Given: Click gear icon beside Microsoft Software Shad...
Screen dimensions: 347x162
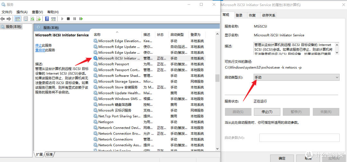Looking at the screenshot, I should point(95,76).
